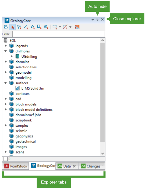This screenshot has height=190, width=145.
Task: Select the block cube selection tool
Action: pyautogui.click(x=46, y=27)
